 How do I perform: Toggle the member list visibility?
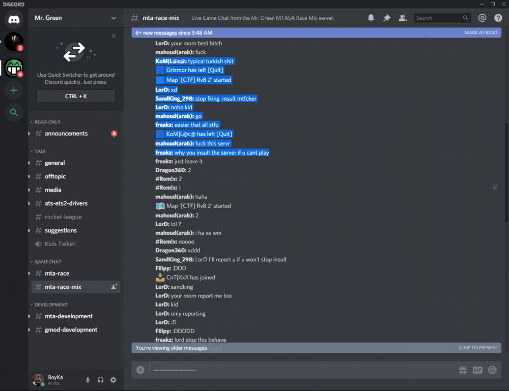tap(403, 18)
